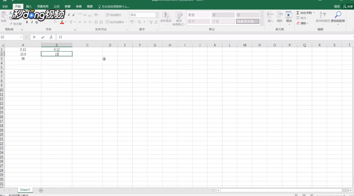Click the decrease decimal icon
Viewport: 354px width, 196px height.
click(156, 22)
